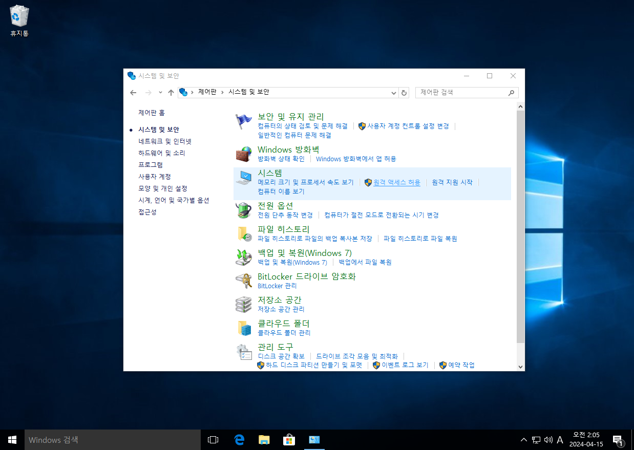Click the volume speaker tray icon

click(x=548, y=440)
